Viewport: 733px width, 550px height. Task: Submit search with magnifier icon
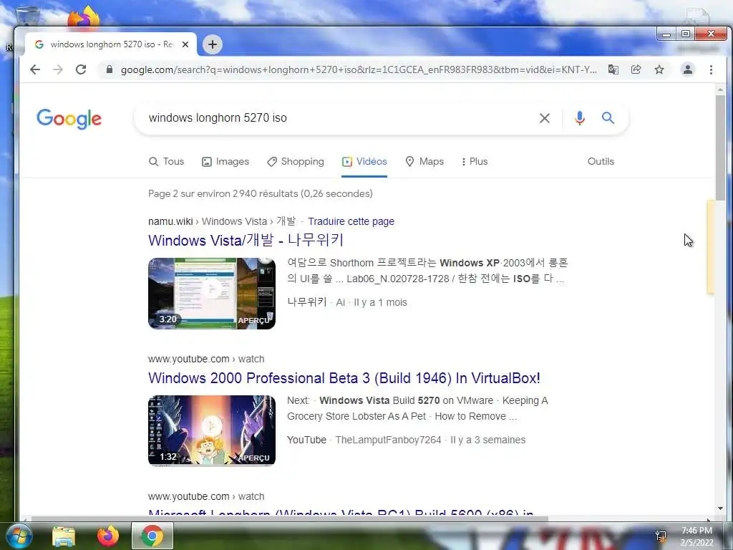point(608,118)
